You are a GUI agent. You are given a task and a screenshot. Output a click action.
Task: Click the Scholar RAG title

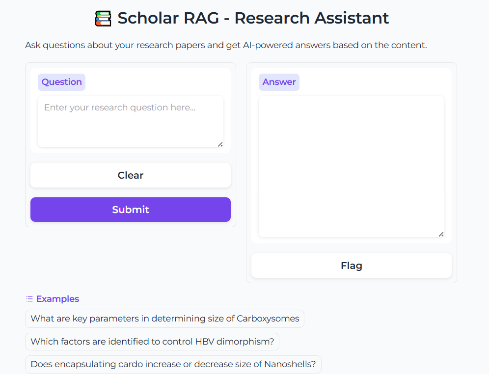click(252, 18)
